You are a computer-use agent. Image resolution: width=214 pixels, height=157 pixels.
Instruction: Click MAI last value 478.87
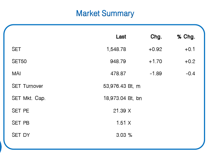118,74
